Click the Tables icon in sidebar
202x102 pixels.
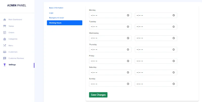(5, 26)
